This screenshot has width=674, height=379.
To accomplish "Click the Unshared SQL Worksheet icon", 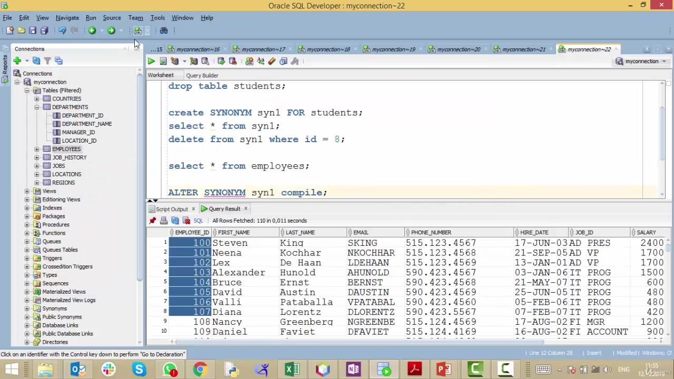I will tap(249, 62).
